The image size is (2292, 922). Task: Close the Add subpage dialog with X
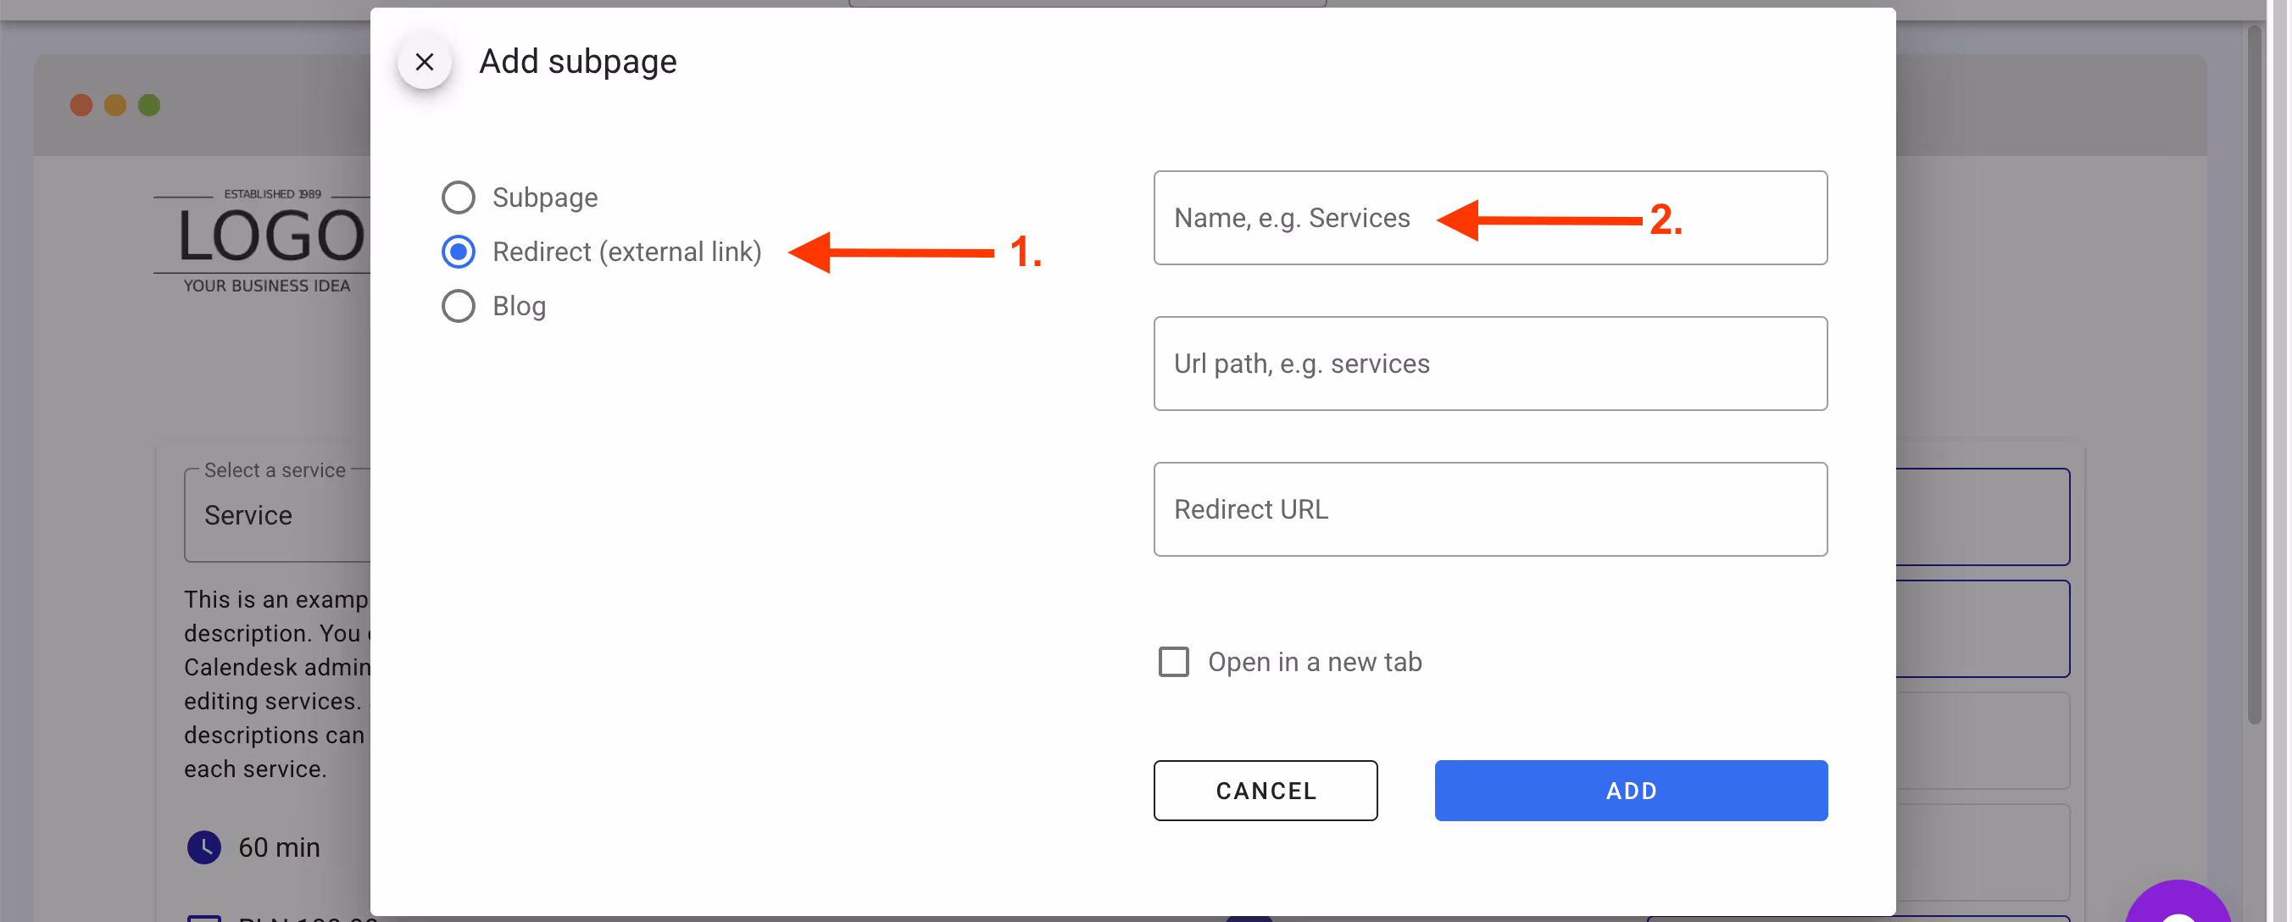[425, 63]
